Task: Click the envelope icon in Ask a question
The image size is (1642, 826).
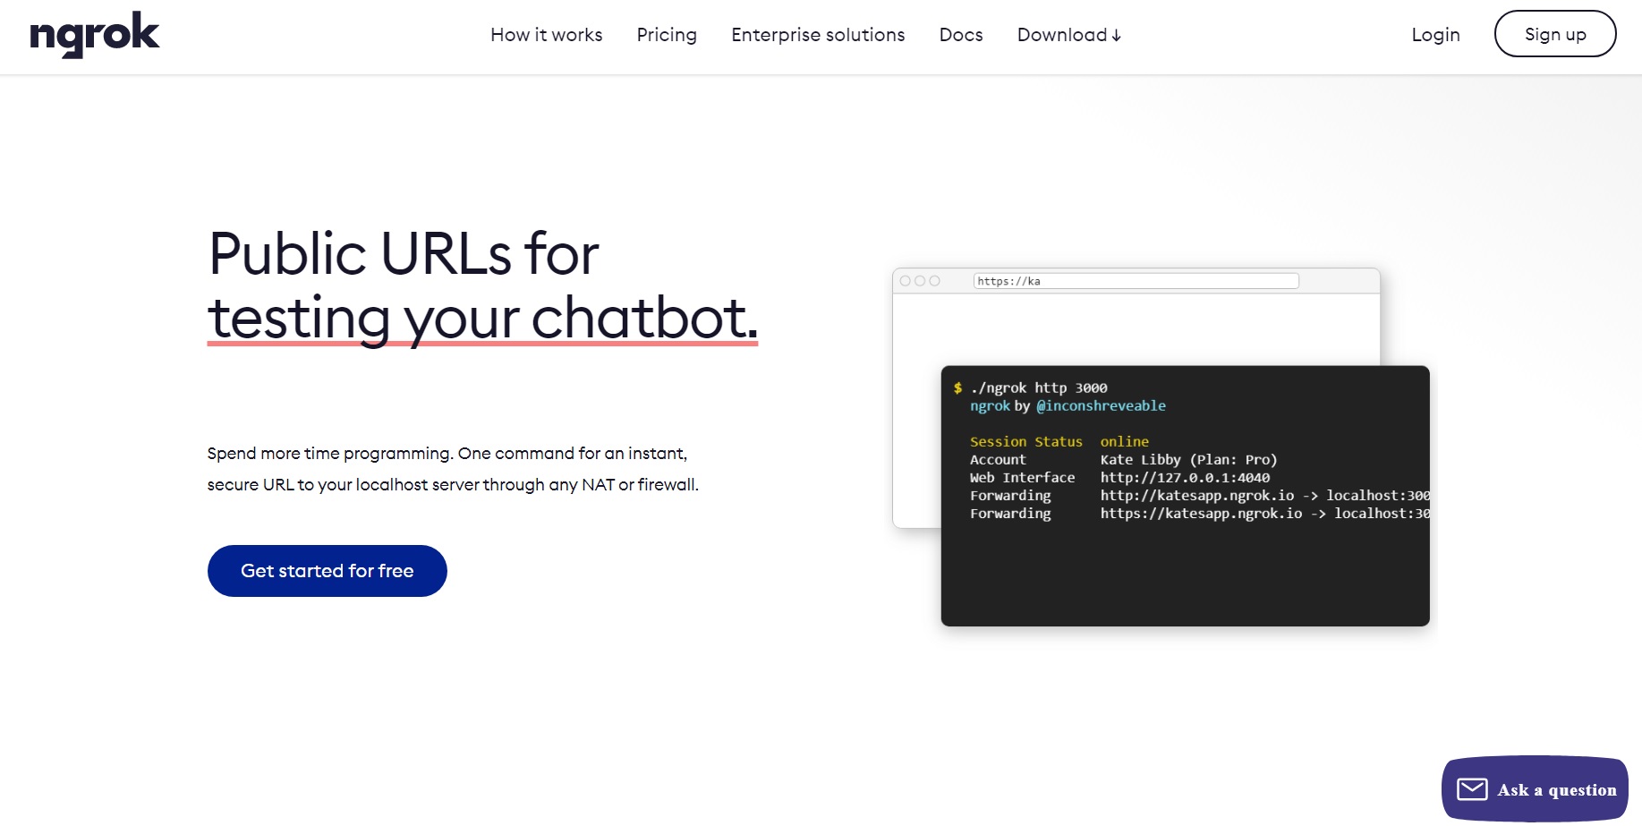Action: pyautogui.click(x=1472, y=789)
